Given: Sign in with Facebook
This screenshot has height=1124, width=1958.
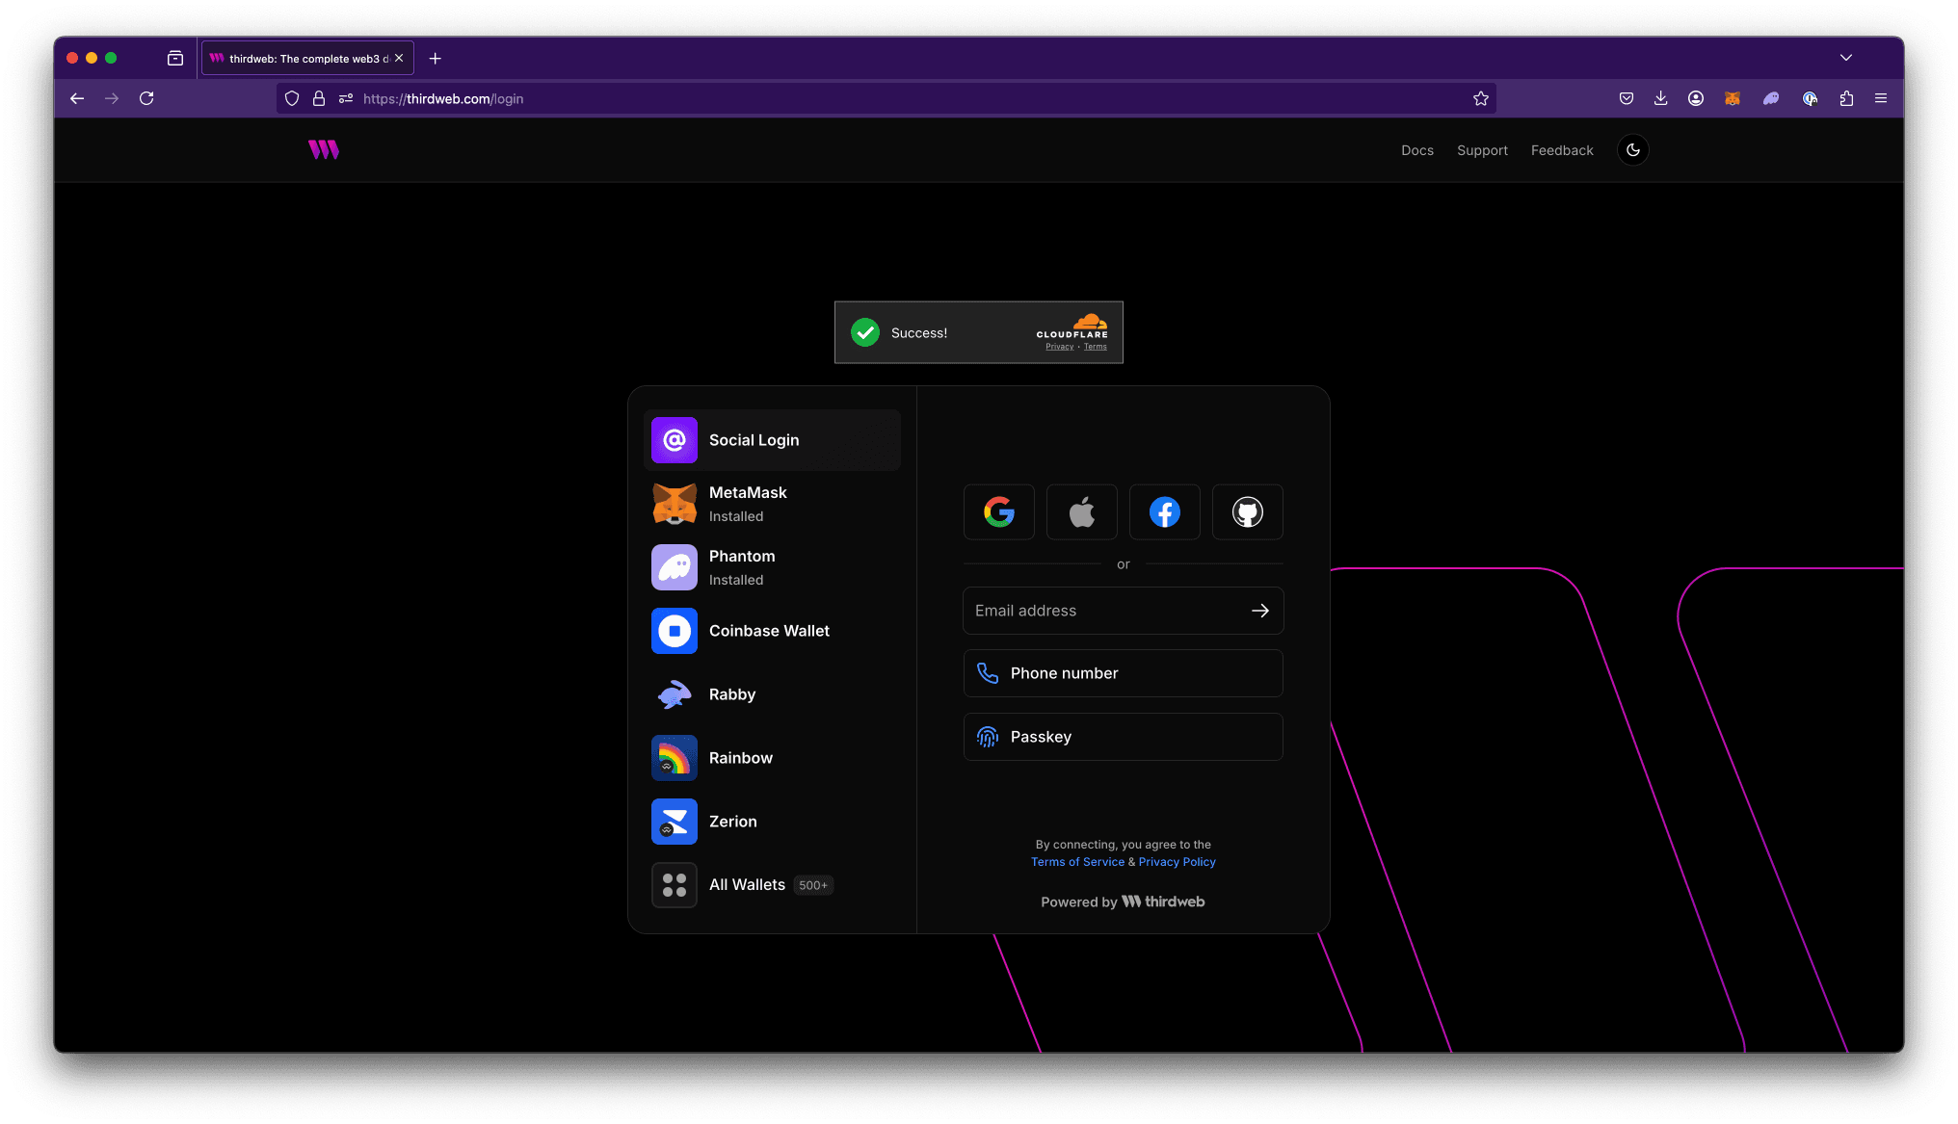Looking at the screenshot, I should pyautogui.click(x=1164, y=511).
